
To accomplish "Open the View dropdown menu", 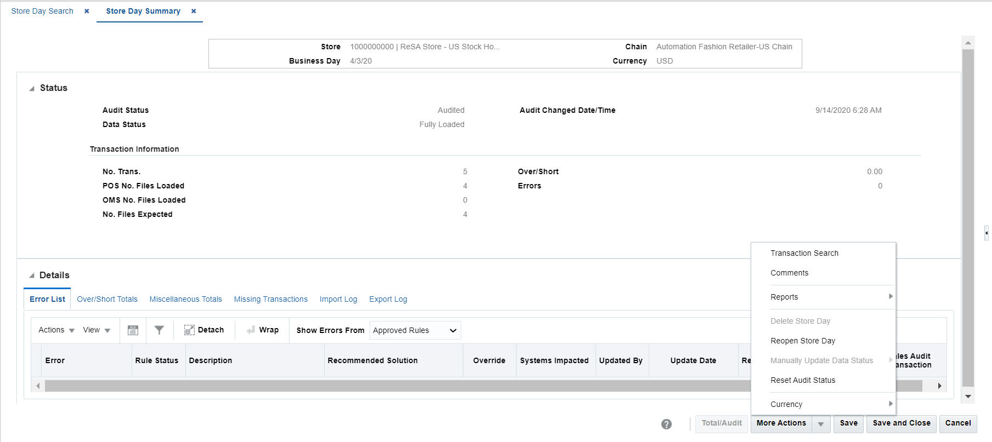I will [x=97, y=330].
